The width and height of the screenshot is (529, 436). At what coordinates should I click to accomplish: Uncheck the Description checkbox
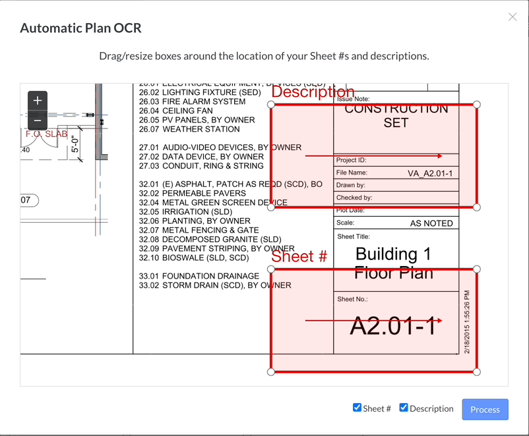tap(404, 408)
